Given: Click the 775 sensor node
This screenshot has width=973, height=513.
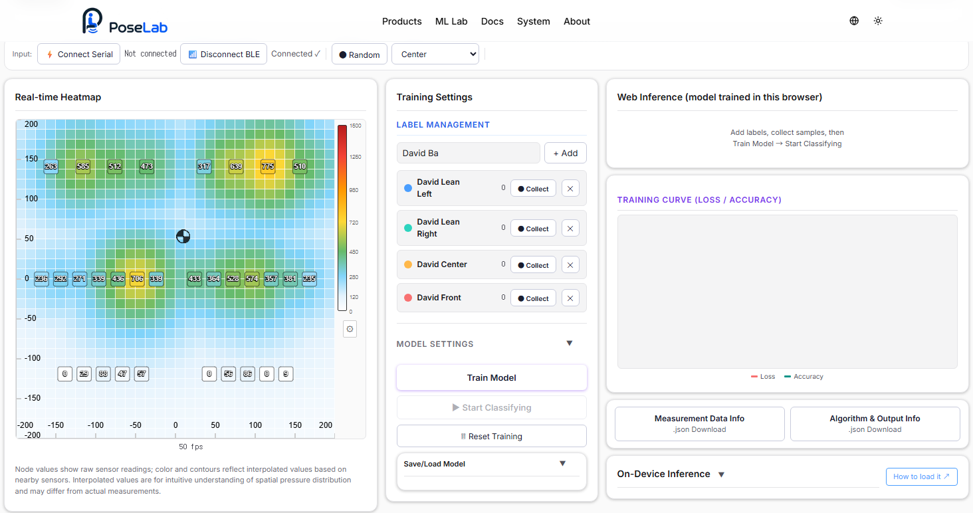Looking at the screenshot, I should pyautogui.click(x=268, y=166).
